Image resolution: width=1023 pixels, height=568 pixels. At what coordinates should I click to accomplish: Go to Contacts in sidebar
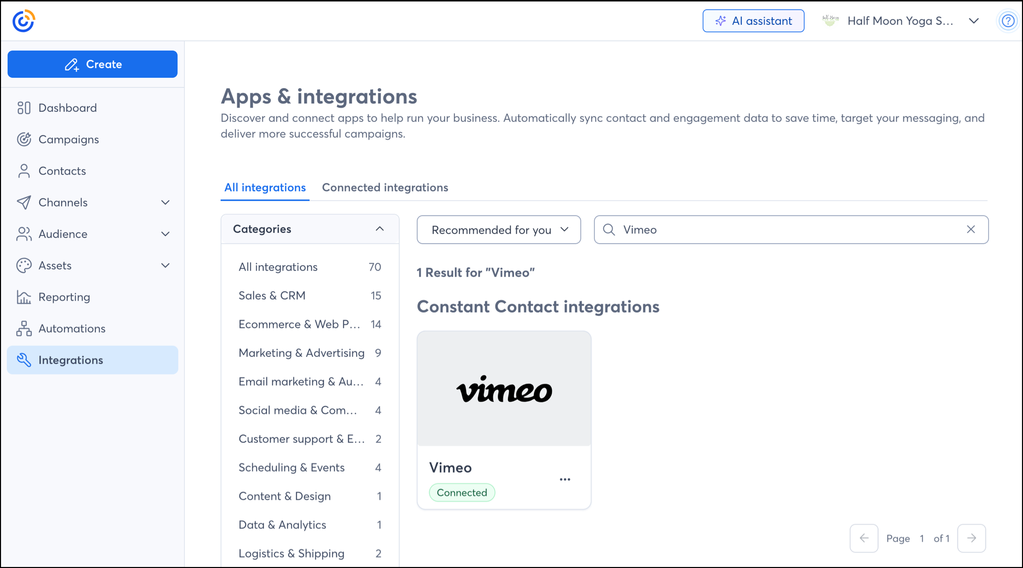coord(62,171)
